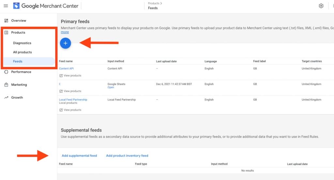334x180 pixels.
Task: Click Add product inventory feed
Action: (x=127, y=156)
